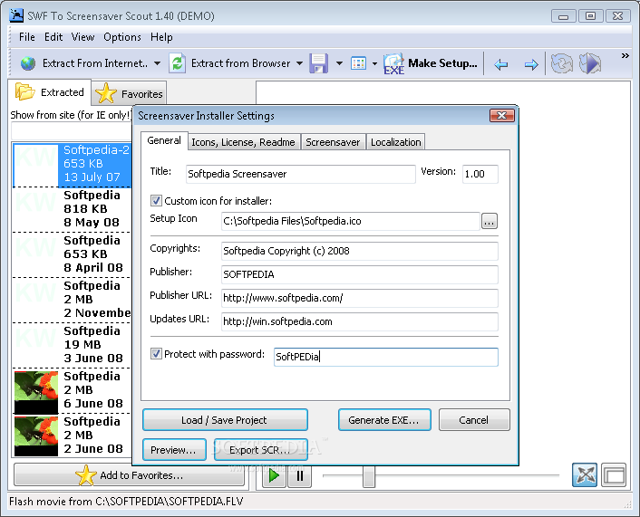This screenshot has width=640, height=517.
Task: Go back with the left arrow
Action: 500,64
